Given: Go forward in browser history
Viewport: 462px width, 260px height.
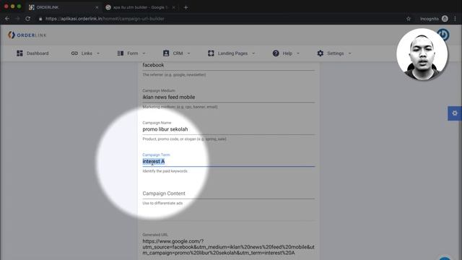Looking at the screenshot, I should (17, 19).
